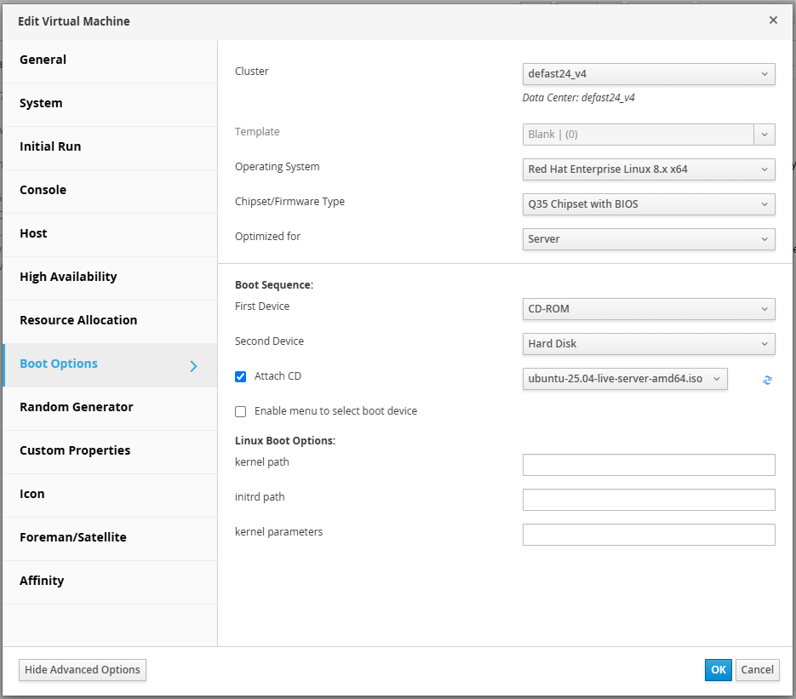Select a different ISO image
The height and width of the screenshot is (699, 796).
624,379
